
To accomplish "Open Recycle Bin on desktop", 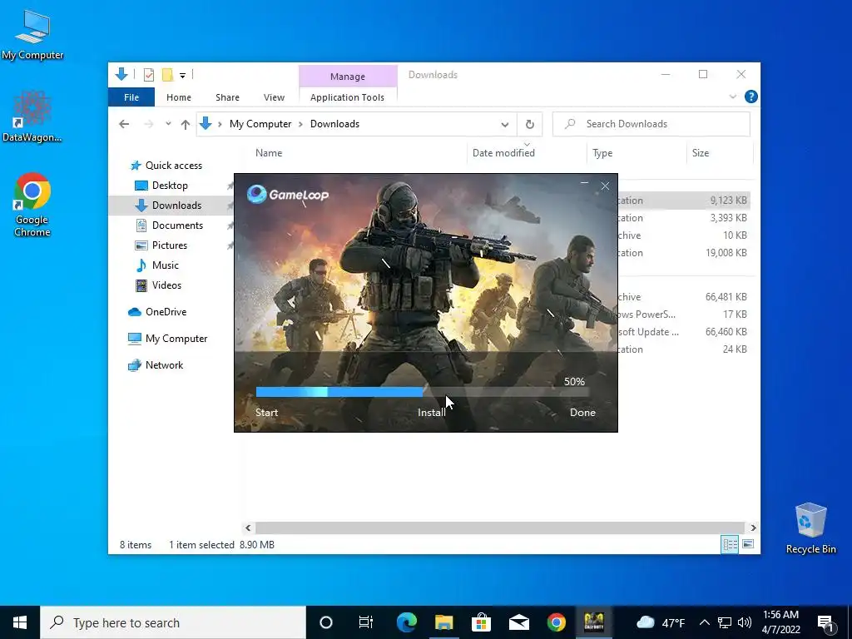I will tap(810, 528).
